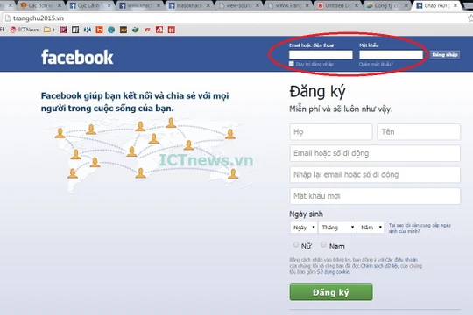The width and height of the screenshot is (473, 315).
Task: Open the dark brown square bookmark icon
Action: pyautogui.click(x=124, y=30)
